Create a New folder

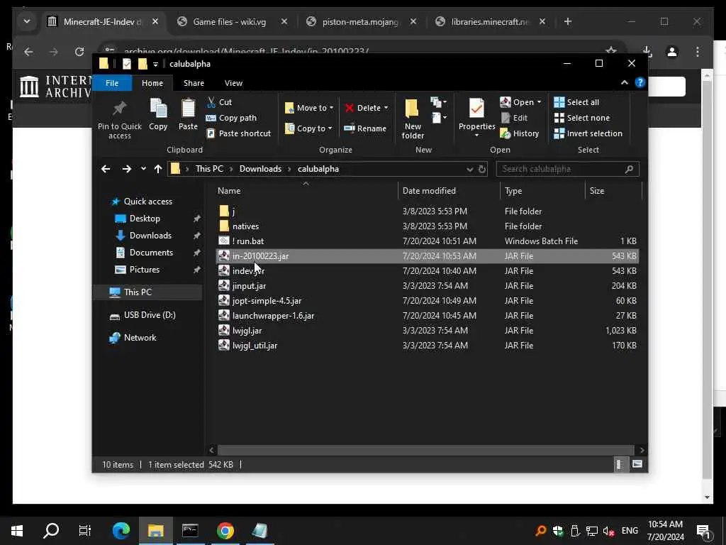click(413, 119)
